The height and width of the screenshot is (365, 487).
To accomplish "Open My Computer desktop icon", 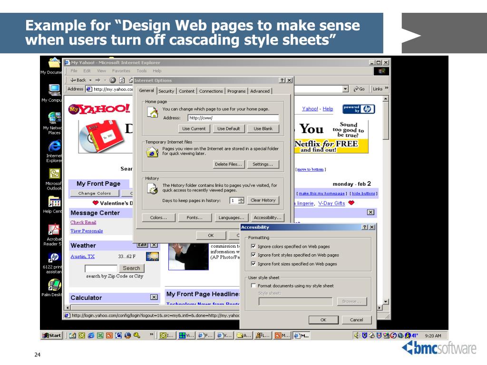I will 54,90.
